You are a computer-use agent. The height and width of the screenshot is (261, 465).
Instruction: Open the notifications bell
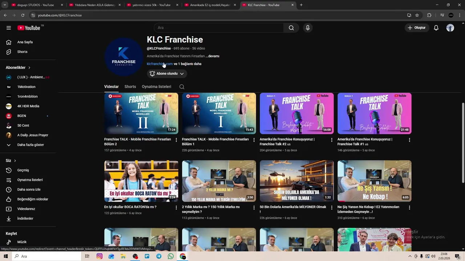pyautogui.click(x=436, y=28)
